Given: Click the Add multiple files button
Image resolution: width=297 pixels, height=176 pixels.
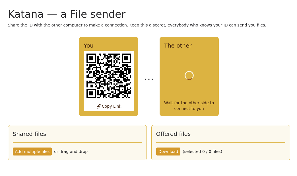Looking at the screenshot, I should click(x=32, y=152).
